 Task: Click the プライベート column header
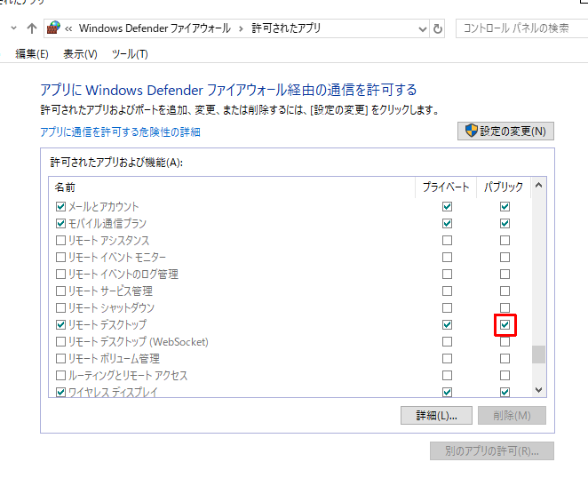point(446,187)
